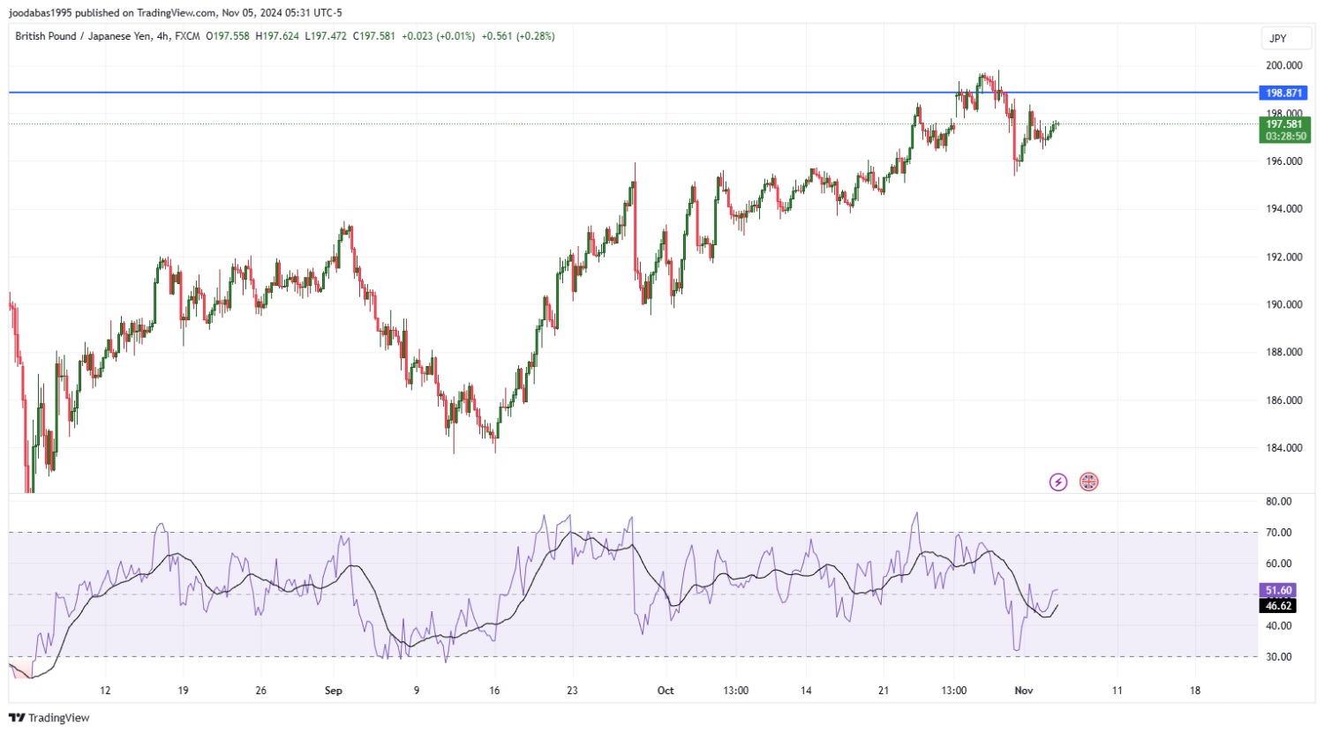This screenshot has height=733, width=1324.
Task: Click the purple lightning bolt event icon
Action: coord(1058,482)
